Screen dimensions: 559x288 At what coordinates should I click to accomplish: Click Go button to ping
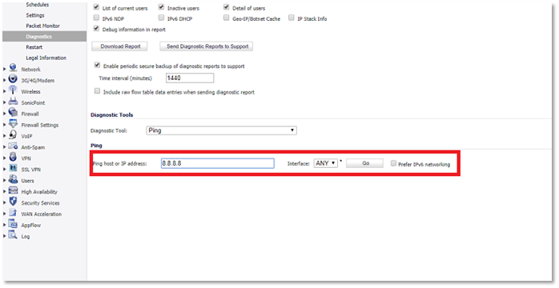[x=365, y=163]
